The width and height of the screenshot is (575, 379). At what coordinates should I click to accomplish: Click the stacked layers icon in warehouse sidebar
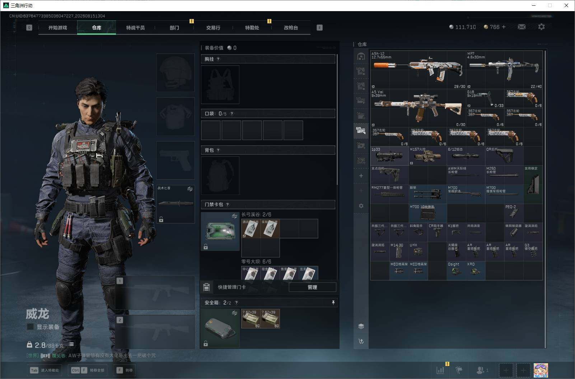pyautogui.click(x=361, y=326)
